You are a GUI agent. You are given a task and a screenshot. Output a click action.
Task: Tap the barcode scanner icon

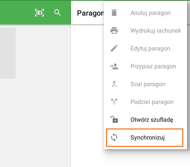(39, 13)
